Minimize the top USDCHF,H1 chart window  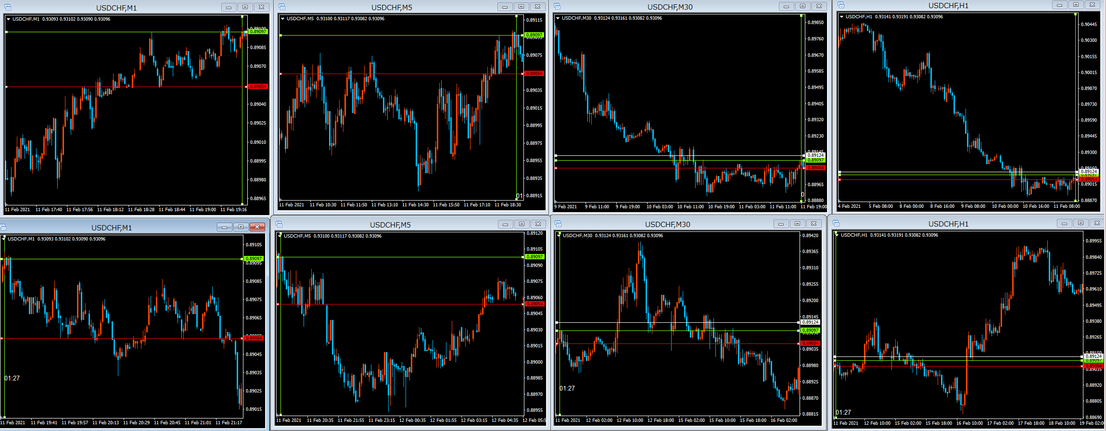[1059, 5]
